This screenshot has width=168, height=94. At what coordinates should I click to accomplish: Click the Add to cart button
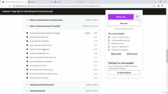(121, 17)
